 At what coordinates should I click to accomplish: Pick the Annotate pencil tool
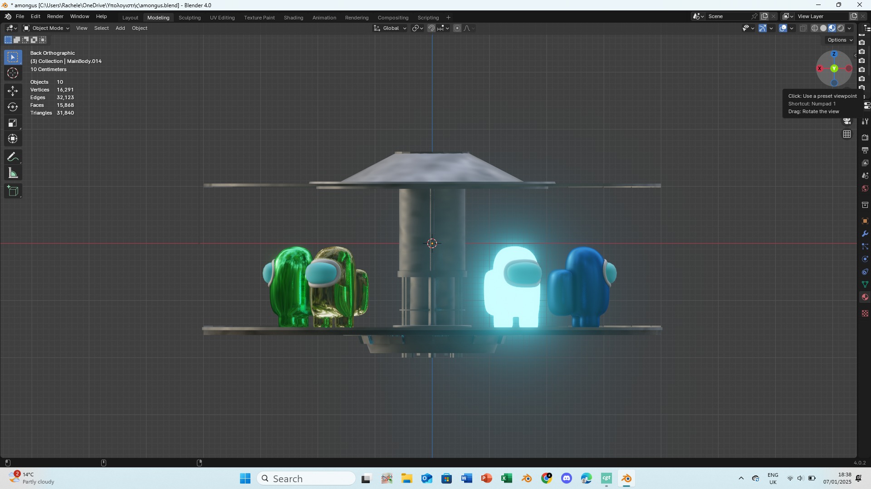(x=13, y=157)
